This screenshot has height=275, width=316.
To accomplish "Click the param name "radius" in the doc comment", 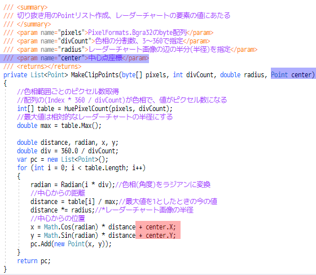I will [x=71, y=50].
